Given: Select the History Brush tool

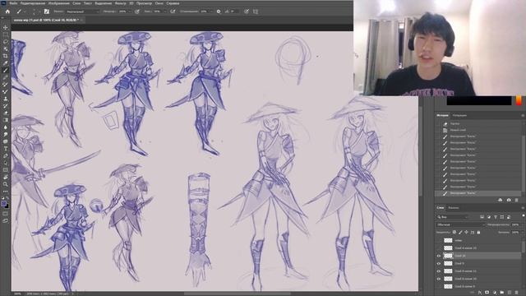Looking at the screenshot, I should point(6,106).
